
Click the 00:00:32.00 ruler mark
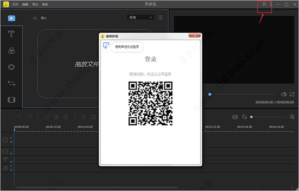click(53, 127)
